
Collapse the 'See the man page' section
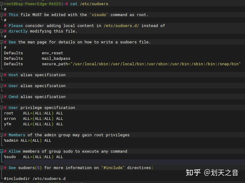tap(2, 42)
